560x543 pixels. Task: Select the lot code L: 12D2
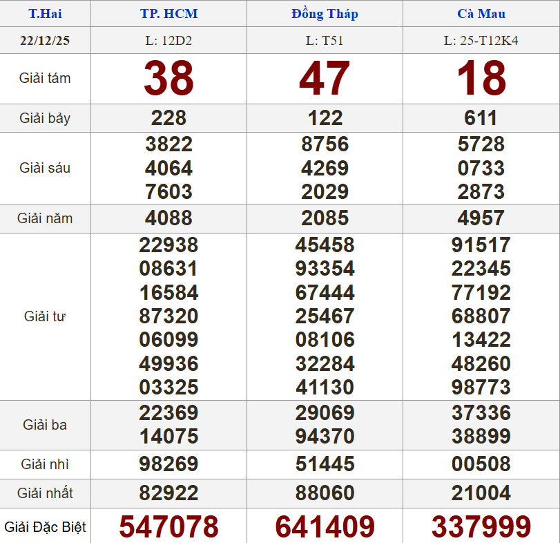pos(168,40)
